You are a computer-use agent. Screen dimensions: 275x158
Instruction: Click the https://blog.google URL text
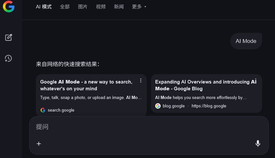(209, 106)
